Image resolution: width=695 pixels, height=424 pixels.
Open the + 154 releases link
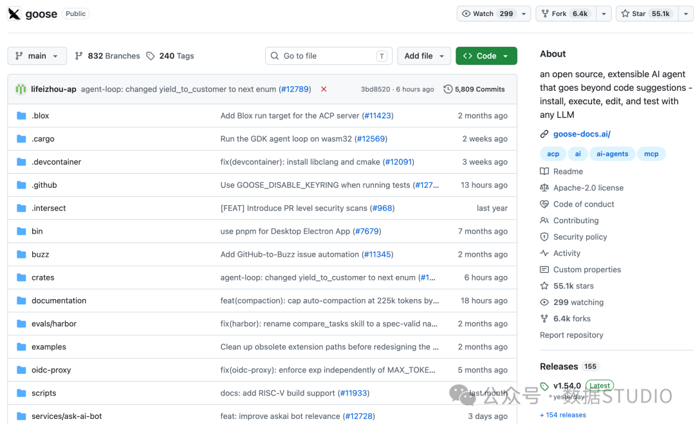pos(563,415)
